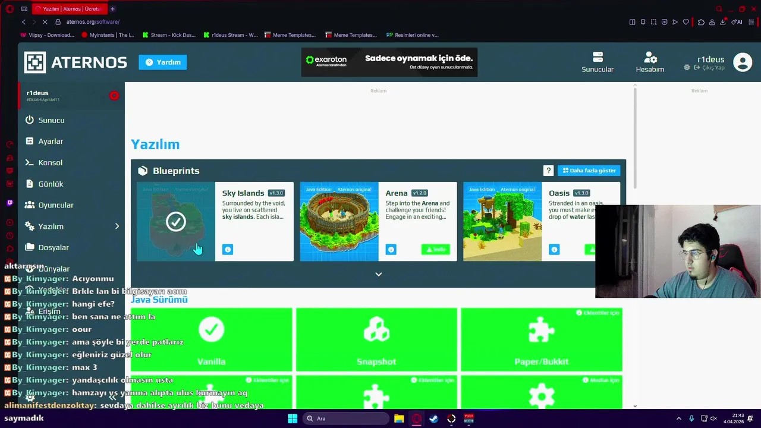Select the Vanilla software tile
The width and height of the screenshot is (761, 428).
(211, 339)
